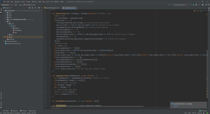Click editor vertical scrollbar thumb
The height and width of the screenshot is (114, 210).
pos(207,74)
